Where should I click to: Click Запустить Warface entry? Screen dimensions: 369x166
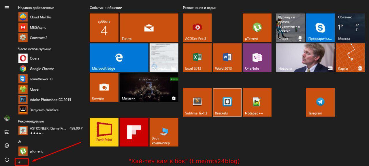pyautogui.click(x=50, y=110)
